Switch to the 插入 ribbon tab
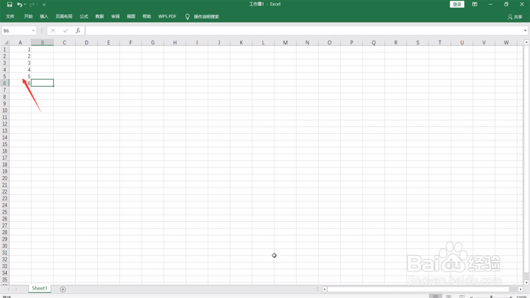This screenshot has height=298, width=530. 44,16
